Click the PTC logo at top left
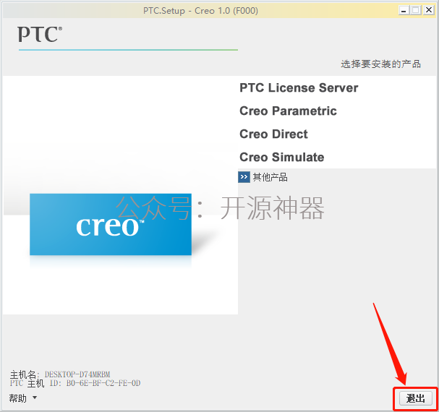 (40, 34)
